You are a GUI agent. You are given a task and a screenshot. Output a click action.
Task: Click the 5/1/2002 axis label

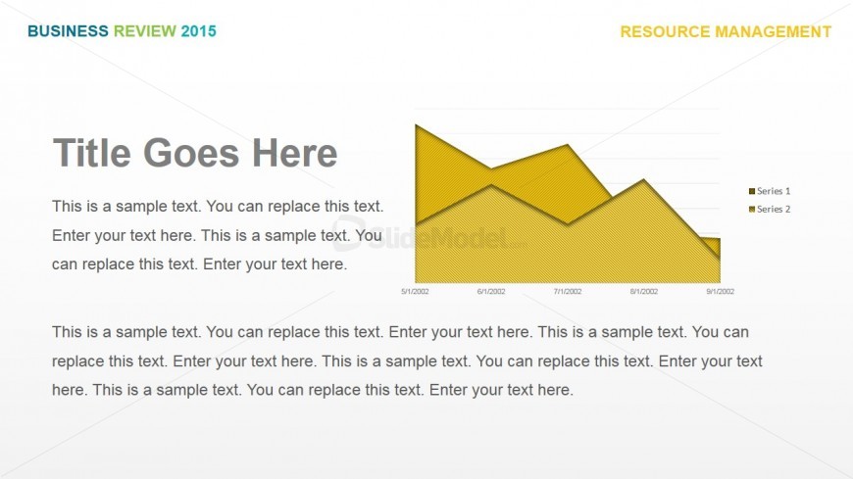(x=415, y=292)
